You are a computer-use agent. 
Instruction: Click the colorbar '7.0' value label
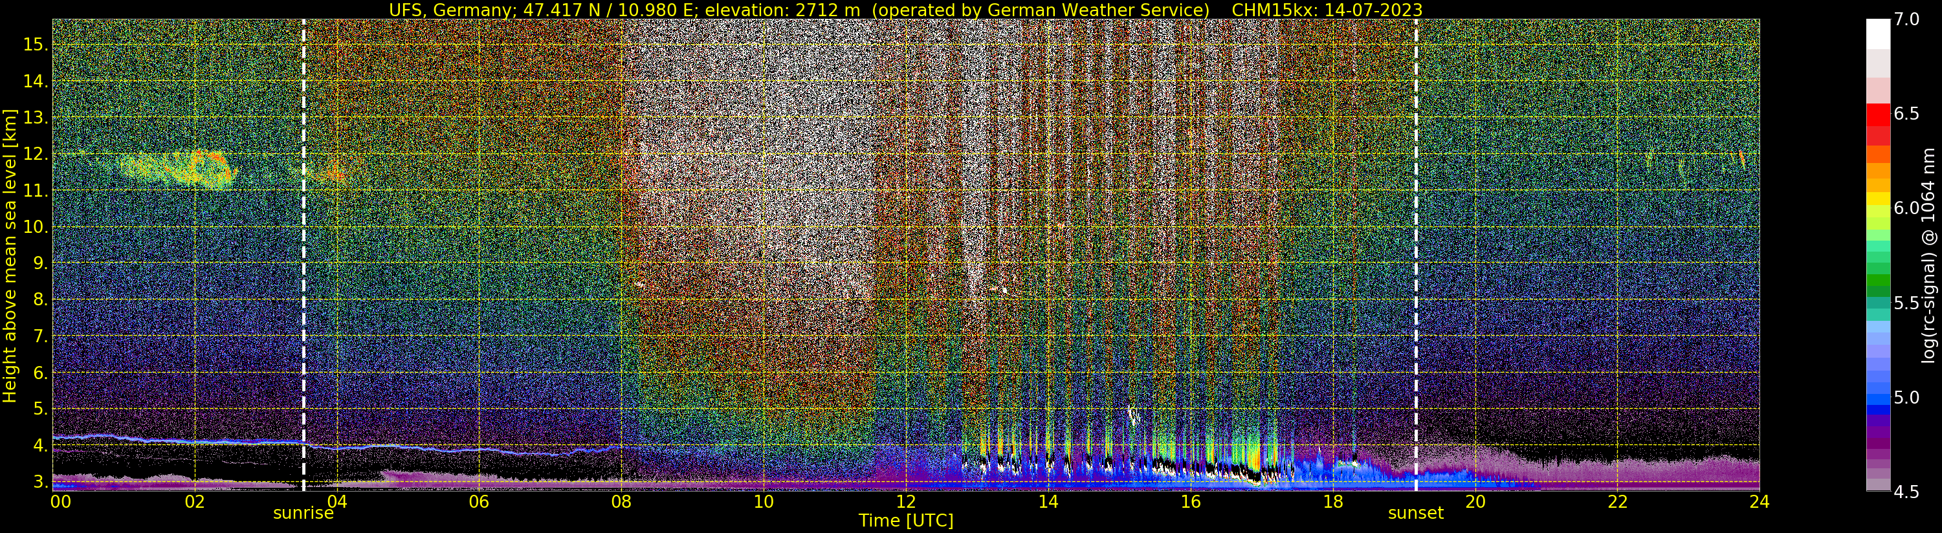tap(1906, 19)
